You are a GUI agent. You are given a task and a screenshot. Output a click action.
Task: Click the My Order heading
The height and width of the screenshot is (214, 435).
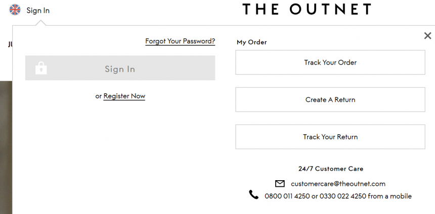pos(251,42)
